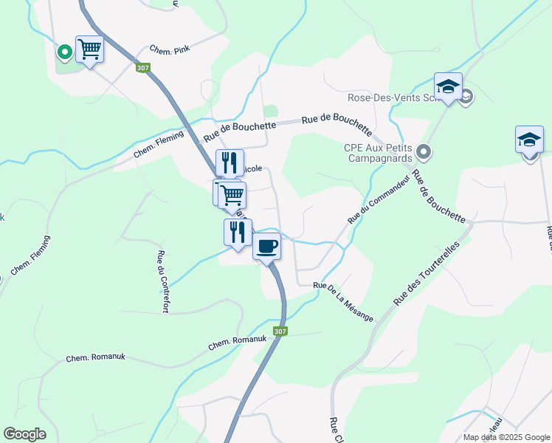The width and height of the screenshot is (552, 443).
Task: Click the Rue des Tourterelles street label
Action: coord(427,274)
